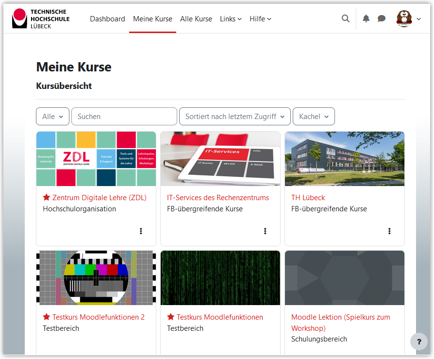434x359 pixels.
Task: Select the Meine Kurse tab
Action: point(152,19)
